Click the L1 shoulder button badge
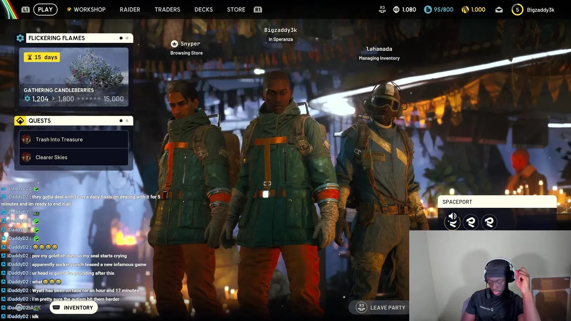This screenshot has width=571, height=321. [25, 9]
